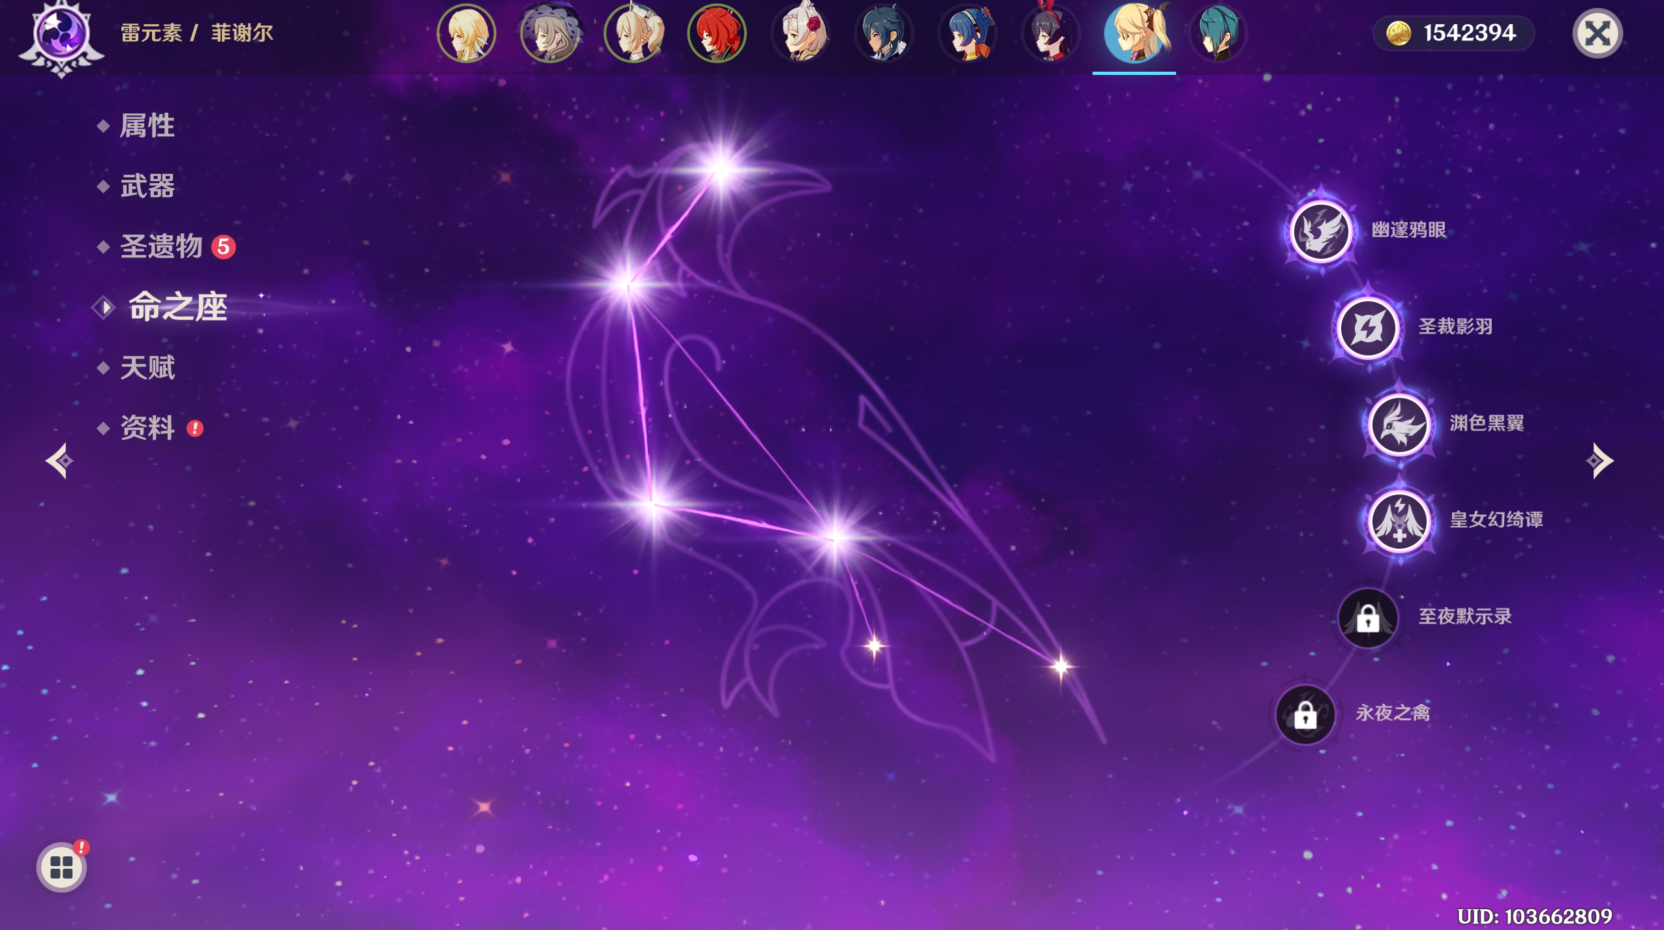The image size is (1664, 930).
Task: Click the 至夜默示录 label text
Action: coord(1464,617)
